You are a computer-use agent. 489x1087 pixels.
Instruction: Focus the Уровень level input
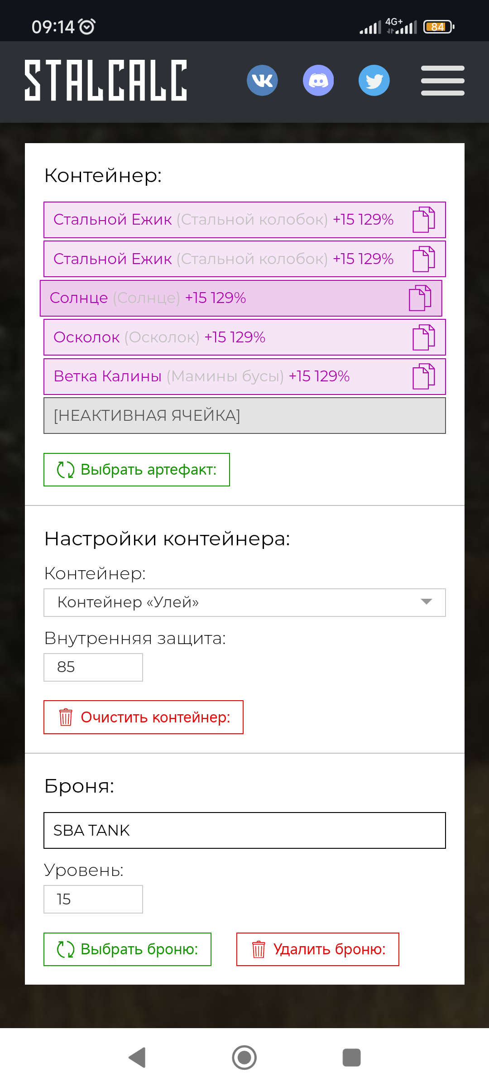pos(93,899)
